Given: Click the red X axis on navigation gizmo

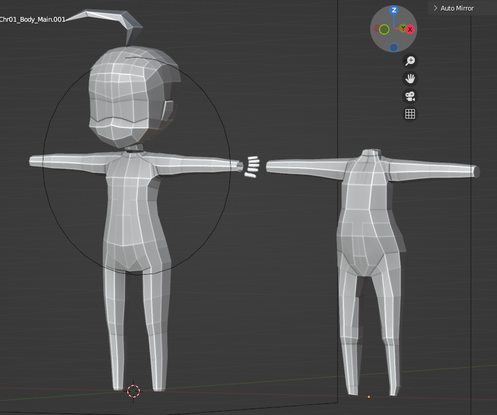Looking at the screenshot, I should [x=410, y=29].
